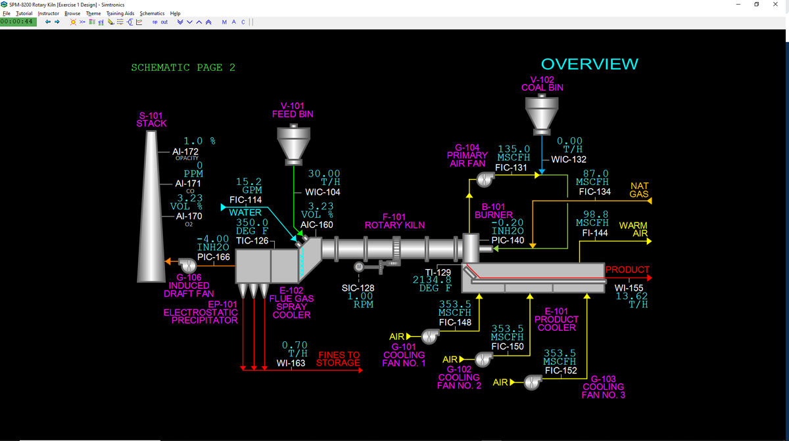Click the green-pink bar display toolbar icon
Viewport: 789px width, 441px height.
pyautogui.click(x=92, y=22)
